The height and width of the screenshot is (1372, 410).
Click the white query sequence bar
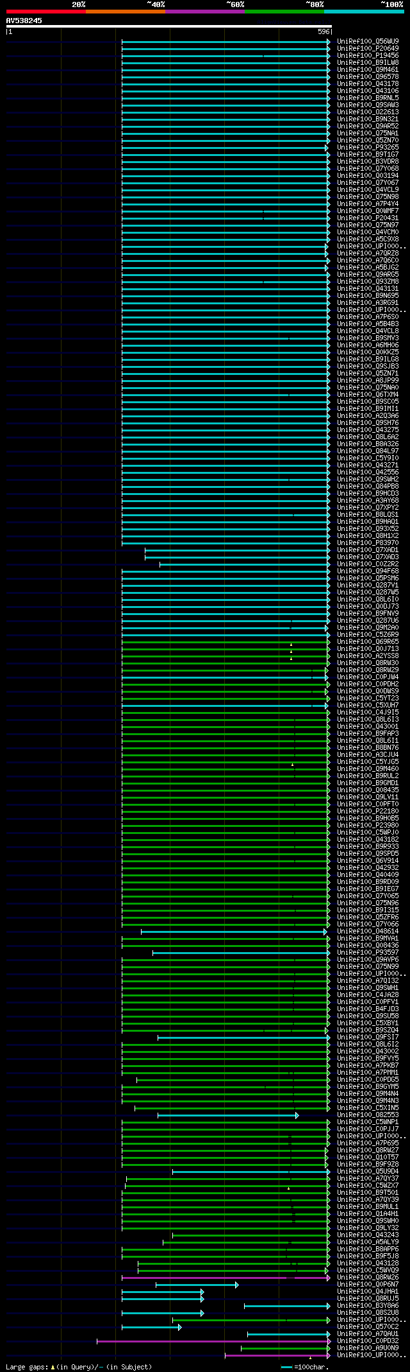(168, 26)
